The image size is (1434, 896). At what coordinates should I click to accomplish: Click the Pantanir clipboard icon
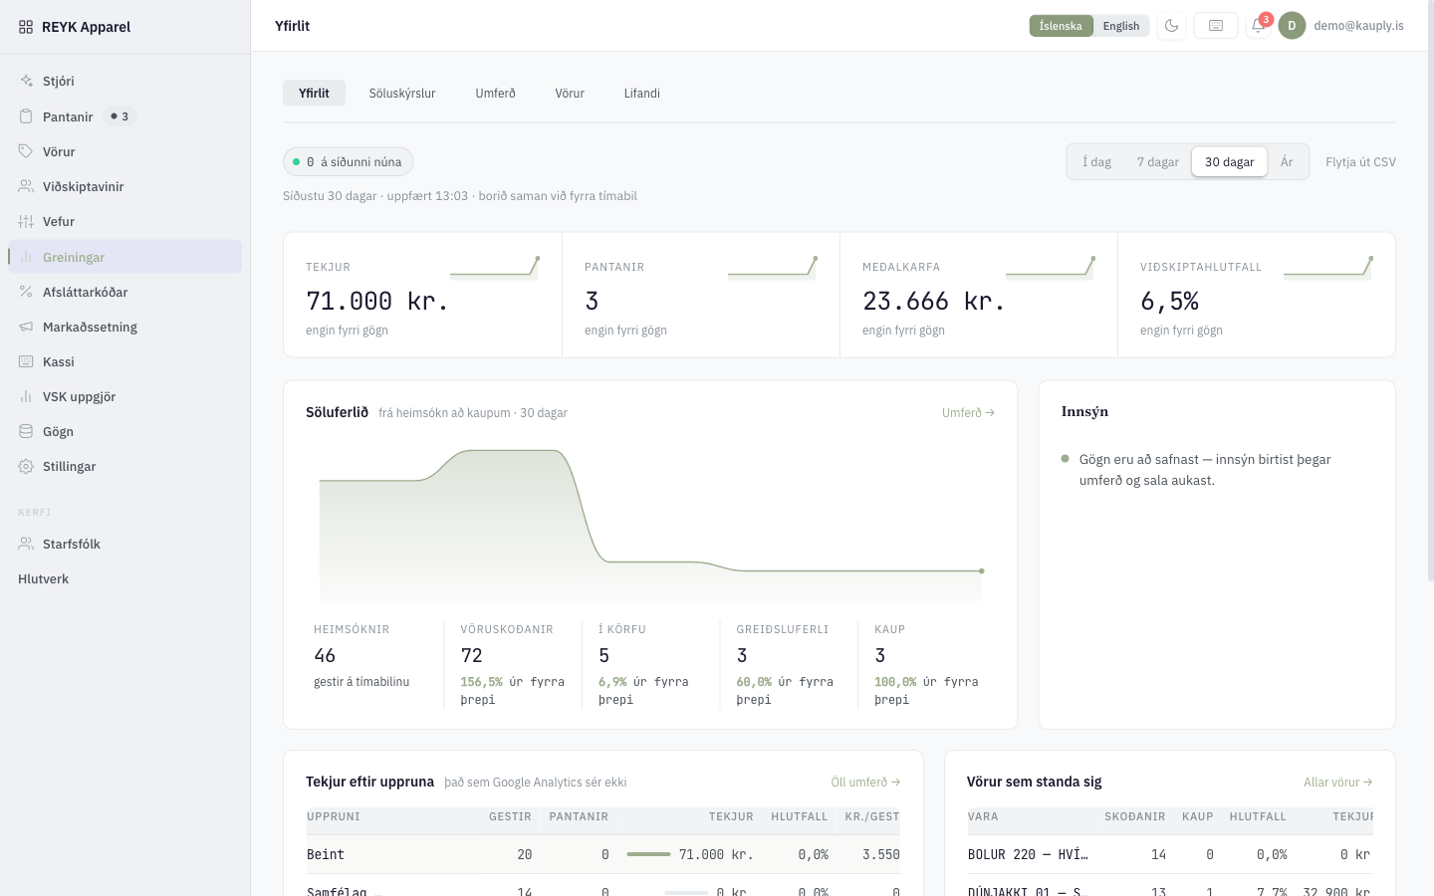pyautogui.click(x=26, y=116)
